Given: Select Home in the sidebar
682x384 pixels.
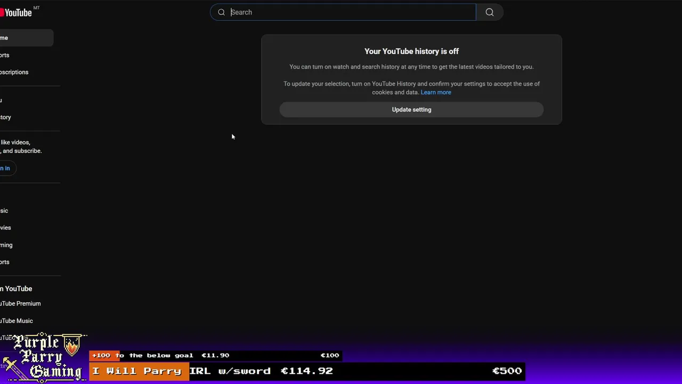Looking at the screenshot, I should 27,38.
